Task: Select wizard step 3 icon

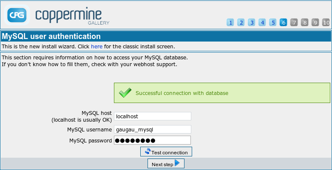Action: click(x=251, y=22)
